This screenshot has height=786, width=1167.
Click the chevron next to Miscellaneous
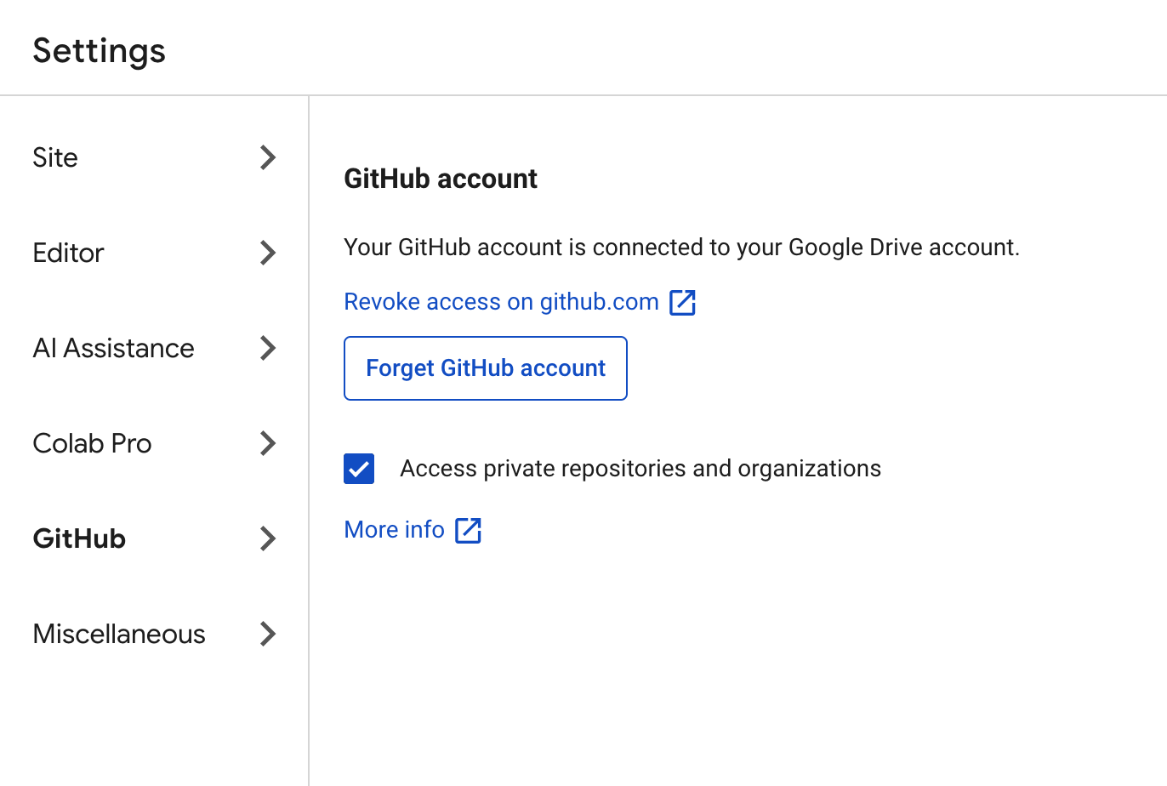[x=268, y=634]
